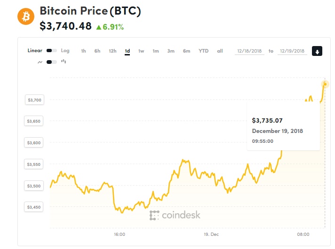Select the candlestick chart icon
Image resolution: width=335 pixels, height=249 pixels.
pyautogui.click(x=64, y=62)
